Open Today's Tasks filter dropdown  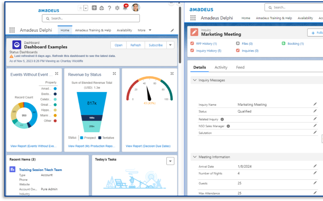click(170, 161)
